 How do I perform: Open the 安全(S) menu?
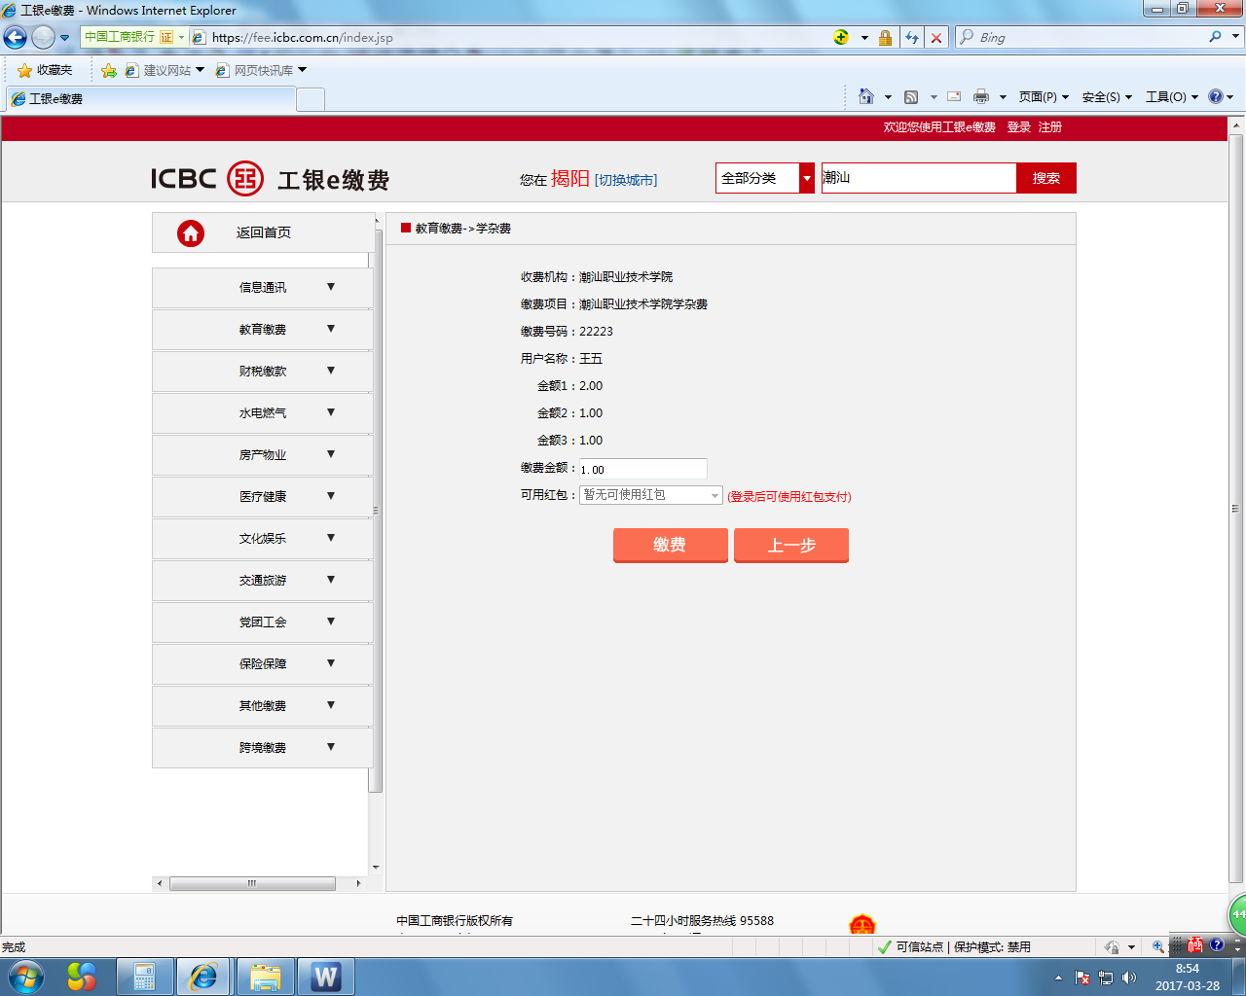pyautogui.click(x=1107, y=97)
